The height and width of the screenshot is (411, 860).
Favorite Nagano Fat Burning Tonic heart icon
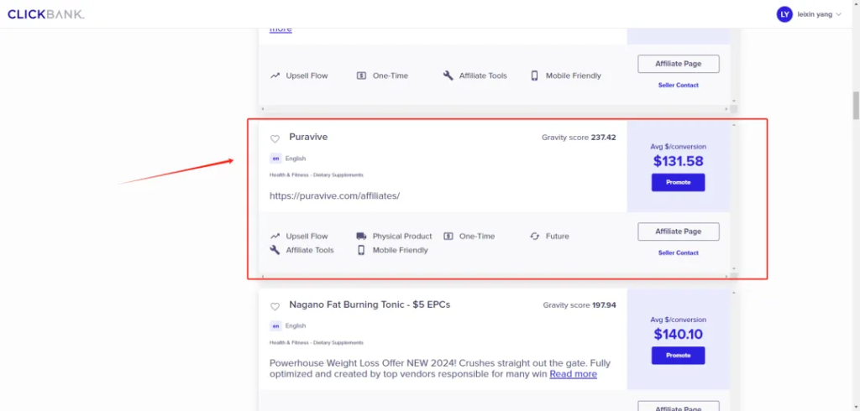click(x=275, y=307)
